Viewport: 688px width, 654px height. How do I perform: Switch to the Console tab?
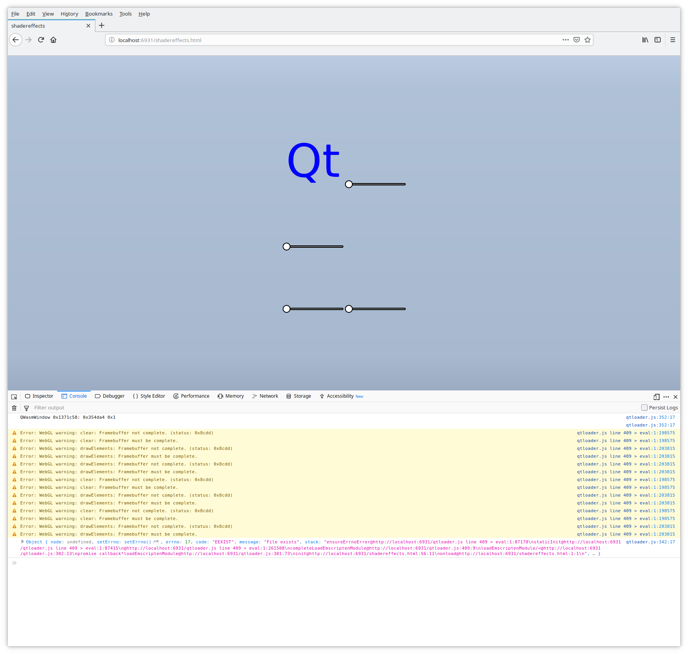[x=74, y=396]
